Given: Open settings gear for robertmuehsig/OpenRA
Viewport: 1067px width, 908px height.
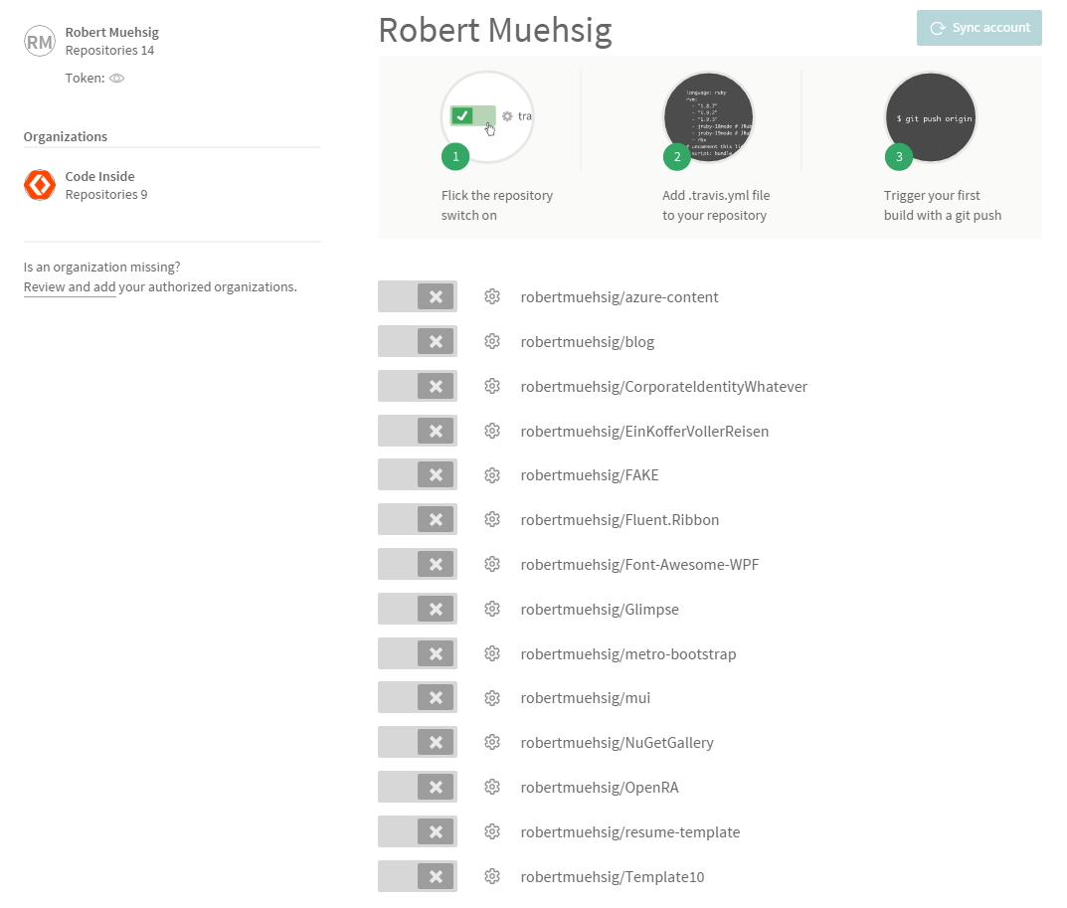Looking at the screenshot, I should (492, 787).
